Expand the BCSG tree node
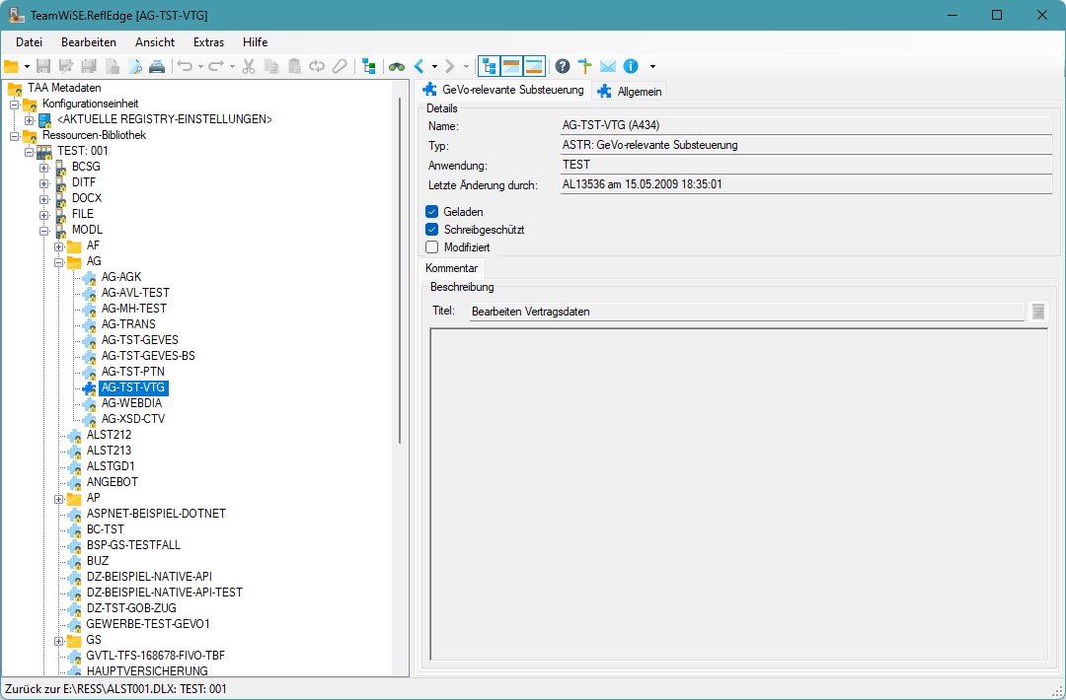 (x=44, y=167)
